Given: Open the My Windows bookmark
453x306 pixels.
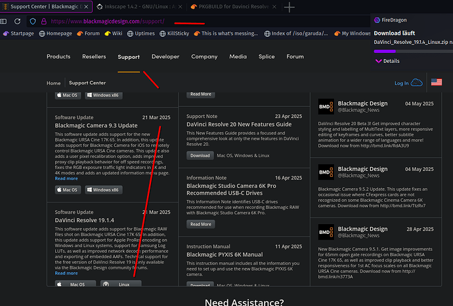Looking at the screenshot, I should point(352,33).
